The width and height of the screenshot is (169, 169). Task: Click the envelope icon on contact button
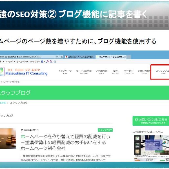point(136,119)
